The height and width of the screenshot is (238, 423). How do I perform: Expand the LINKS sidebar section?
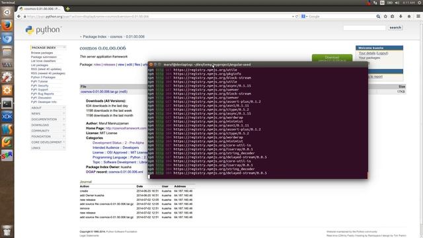(48, 148)
